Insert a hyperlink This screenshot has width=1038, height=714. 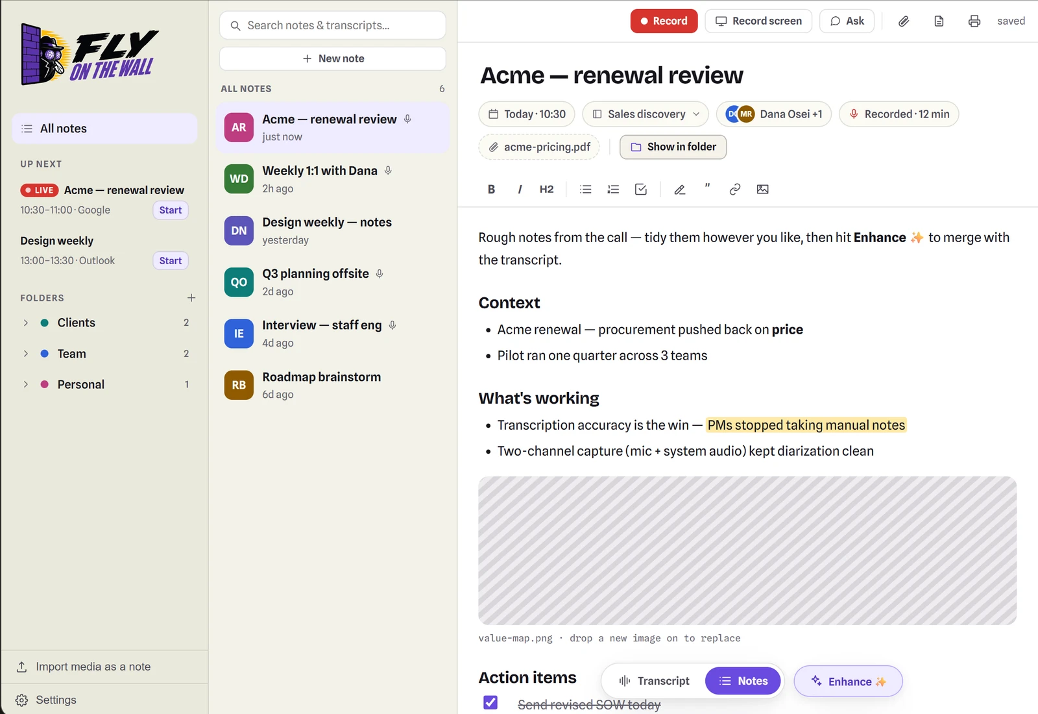tap(735, 190)
